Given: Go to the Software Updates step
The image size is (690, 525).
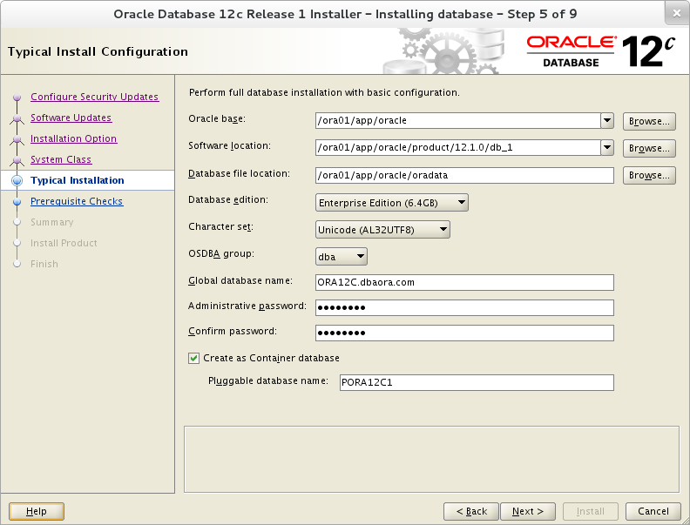Looking at the screenshot, I should (x=71, y=118).
